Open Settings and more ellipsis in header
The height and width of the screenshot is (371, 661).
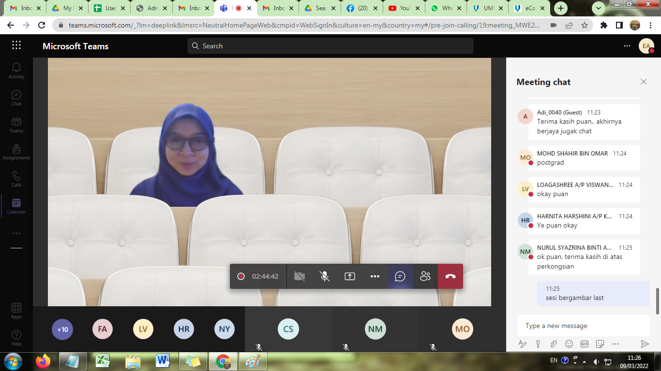[627, 46]
